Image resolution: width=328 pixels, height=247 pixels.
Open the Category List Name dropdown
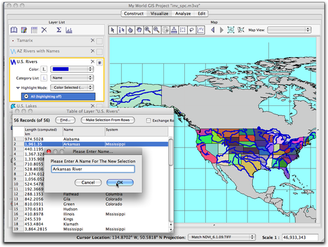[x=72, y=78]
